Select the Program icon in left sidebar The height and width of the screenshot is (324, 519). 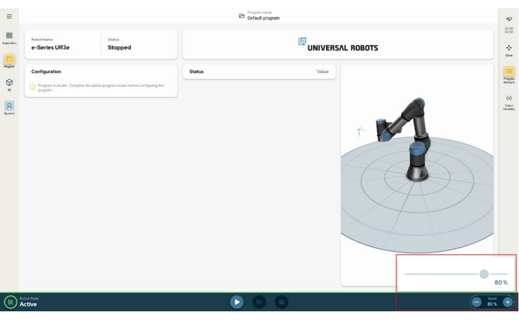click(9, 61)
